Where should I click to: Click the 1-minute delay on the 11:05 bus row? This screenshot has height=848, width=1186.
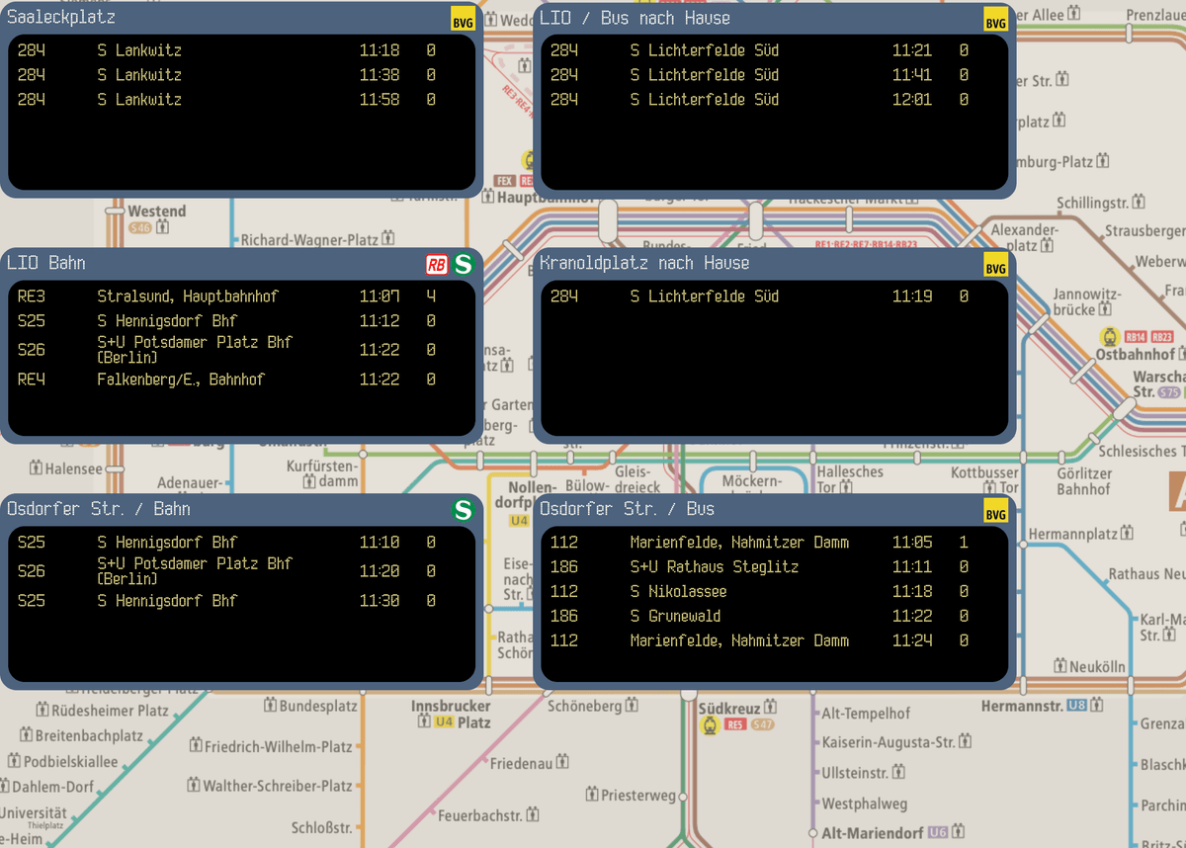click(964, 543)
